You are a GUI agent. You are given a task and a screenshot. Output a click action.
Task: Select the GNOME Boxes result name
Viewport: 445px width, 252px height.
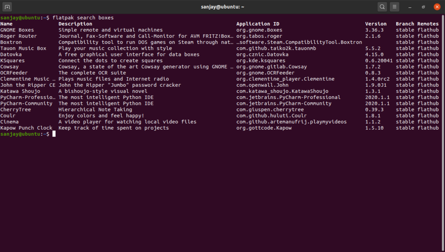tap(17, 29)
